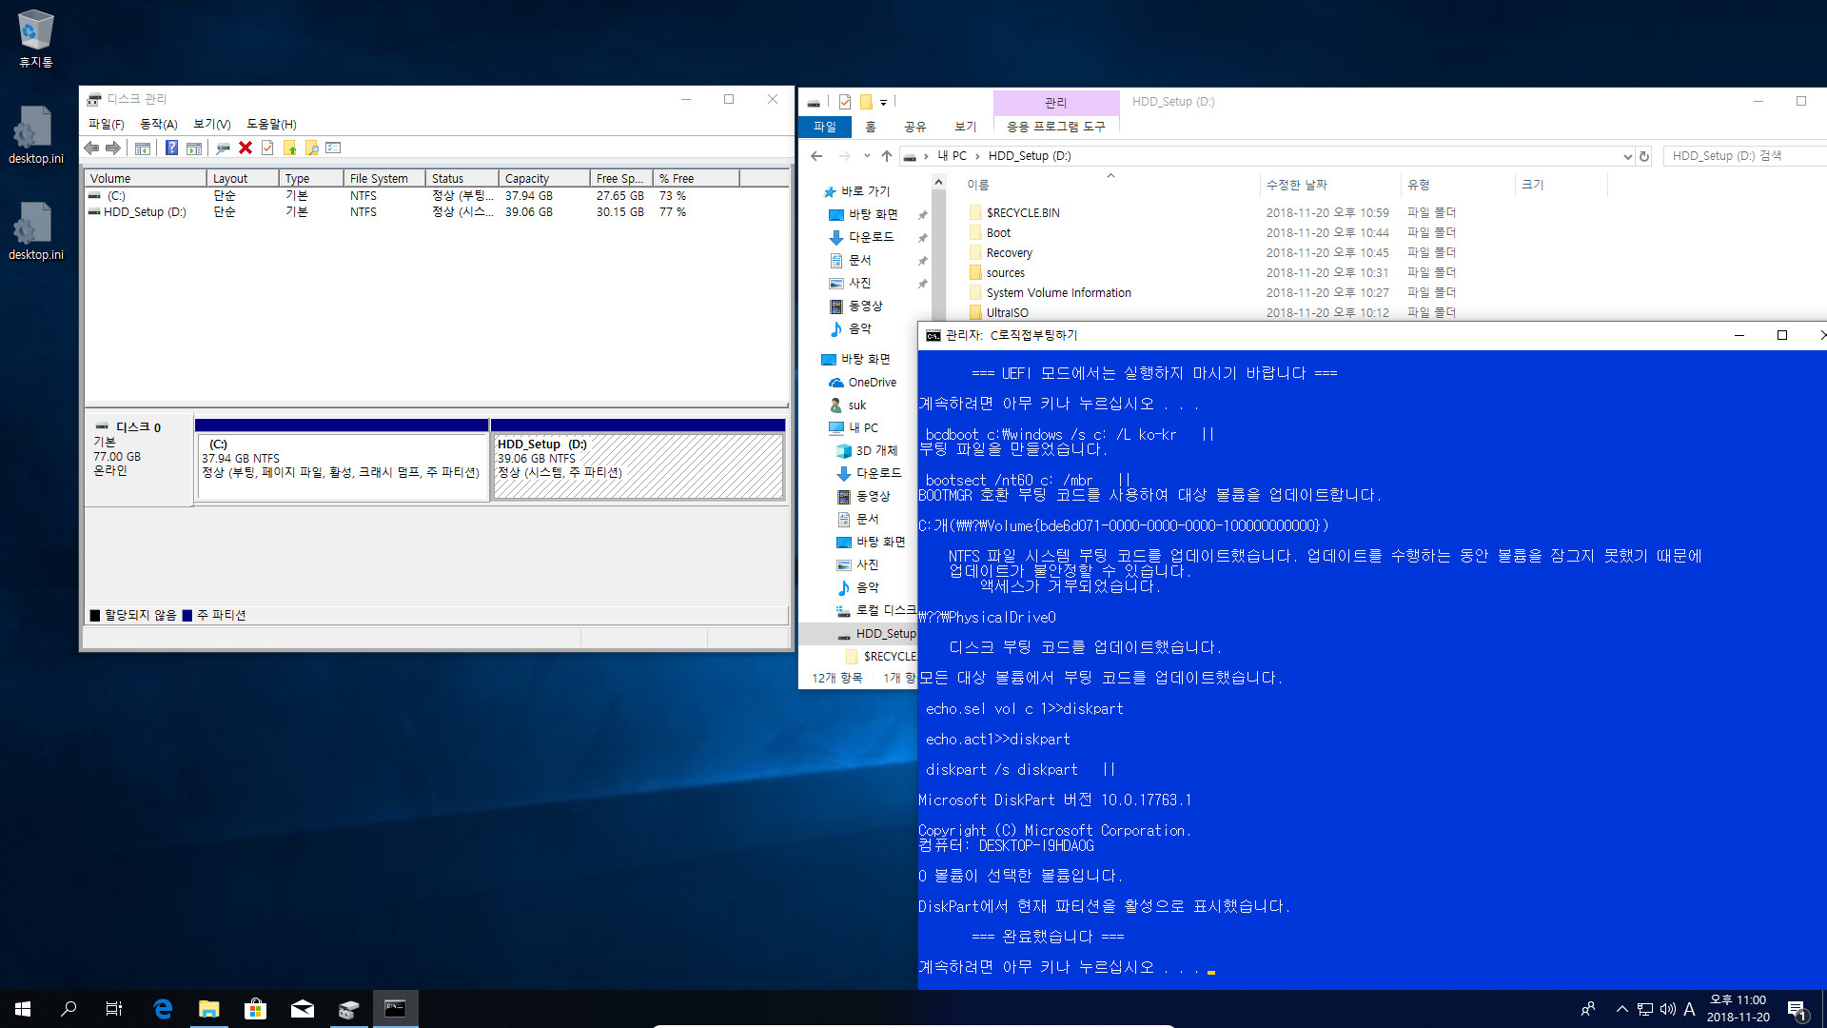Select the Properties icon in Disk Management toolbar

point(332,148)
